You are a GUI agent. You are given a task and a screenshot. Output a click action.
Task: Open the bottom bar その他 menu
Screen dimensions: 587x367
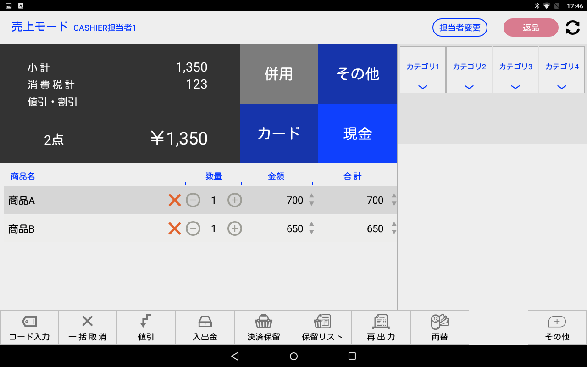point(557,328)
